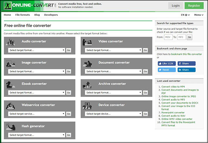Screen dimensions: 208x143
Task: Open the Webservice converter target service dropdown
Action: [37, 114]
